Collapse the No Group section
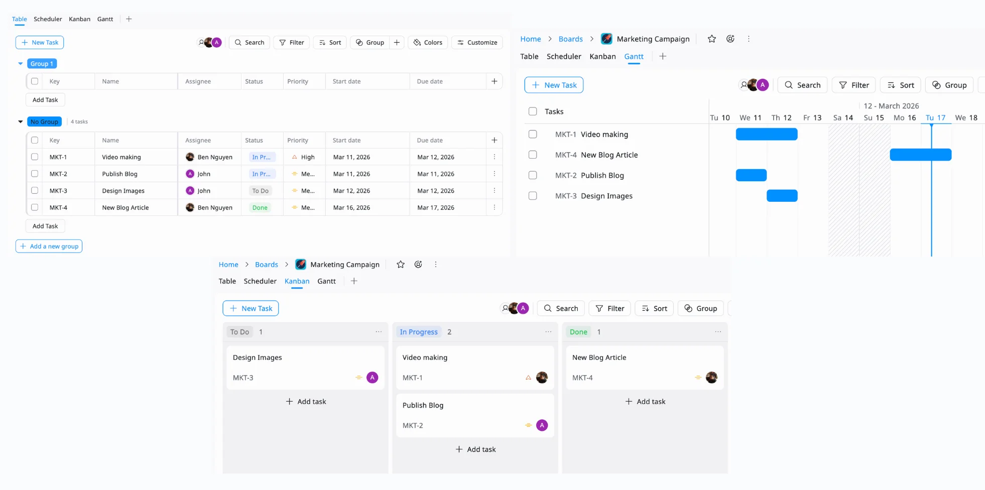 (x=21, y=121)
